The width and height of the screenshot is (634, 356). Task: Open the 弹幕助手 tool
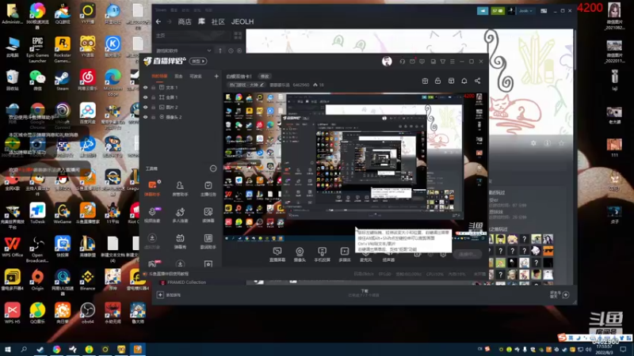pyautogui.click(x=152, y=188)
